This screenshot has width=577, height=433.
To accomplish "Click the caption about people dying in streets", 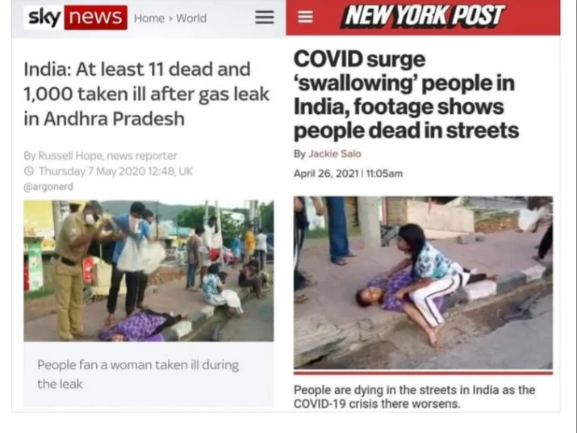I will pyautogui.click(x=414, y=397).
